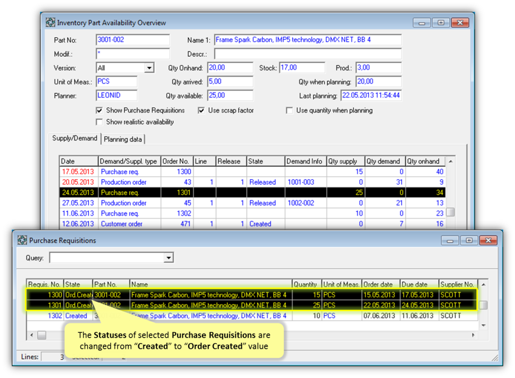
Task: Click the Part No input field
Action: 132,40
